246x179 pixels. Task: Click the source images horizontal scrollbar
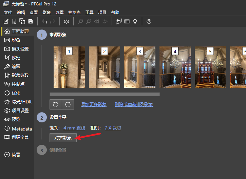tap(105, 94)
